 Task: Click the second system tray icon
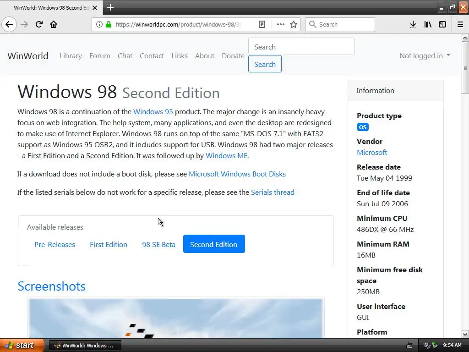coord(435,346)
